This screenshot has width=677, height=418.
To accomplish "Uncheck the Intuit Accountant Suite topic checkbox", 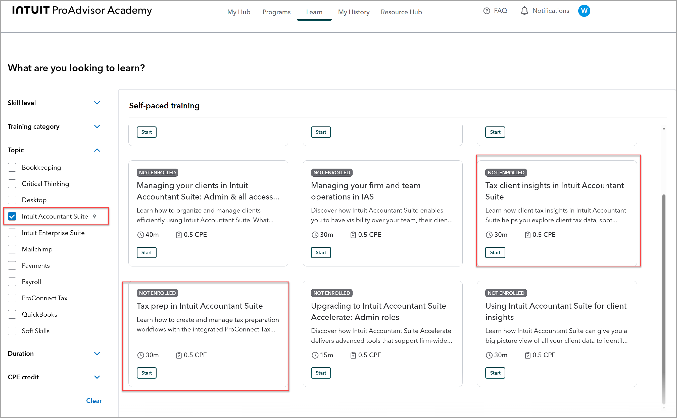I will tap(12, 216).
